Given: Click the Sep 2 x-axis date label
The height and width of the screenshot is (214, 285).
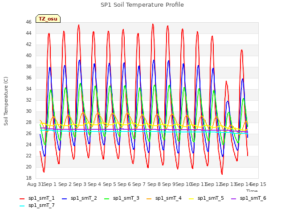Looking at the screenshot, I should tap(65, 184).
